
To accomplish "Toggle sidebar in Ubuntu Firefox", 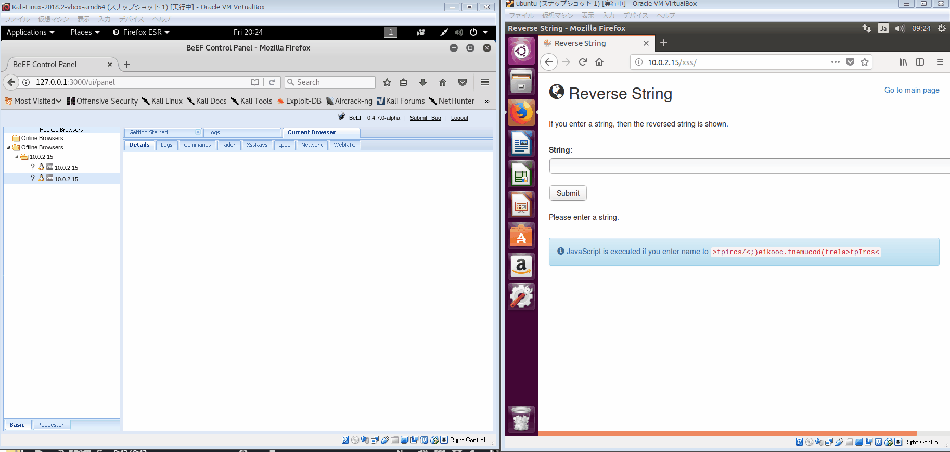I will 920,62.
